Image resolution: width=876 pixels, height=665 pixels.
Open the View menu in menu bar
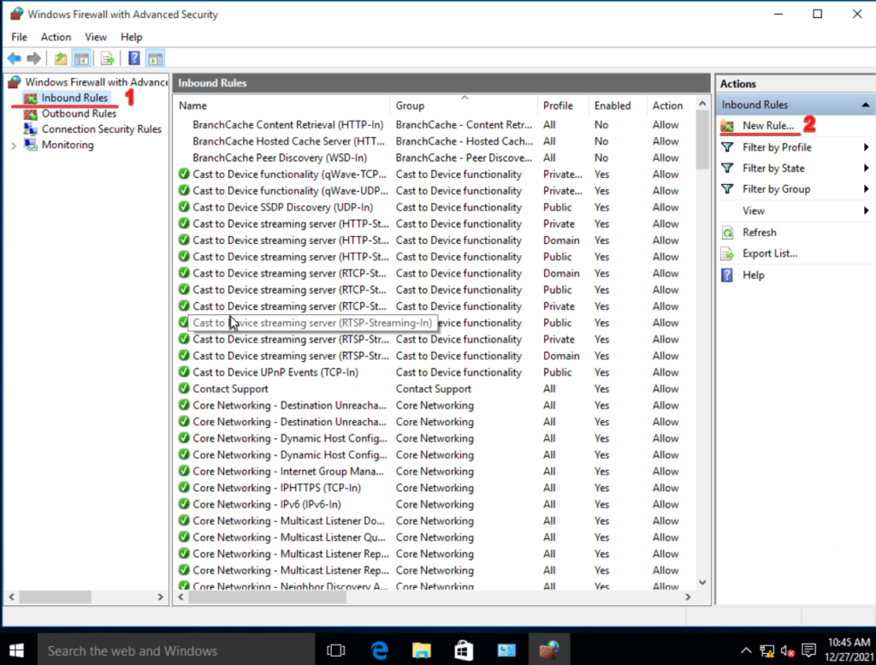(x=96, y=37)
